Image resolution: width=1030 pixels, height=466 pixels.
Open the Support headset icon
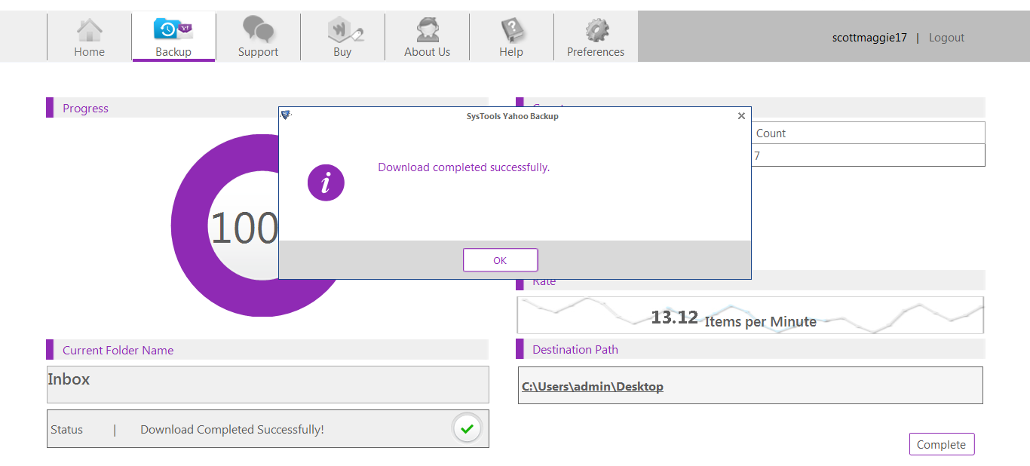[258, 29]
